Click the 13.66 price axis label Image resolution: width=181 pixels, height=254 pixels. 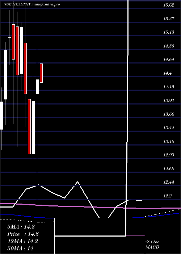click(x=169, y=114)
